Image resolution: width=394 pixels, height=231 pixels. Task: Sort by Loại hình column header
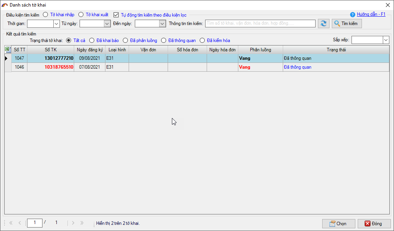pos(117,50)
